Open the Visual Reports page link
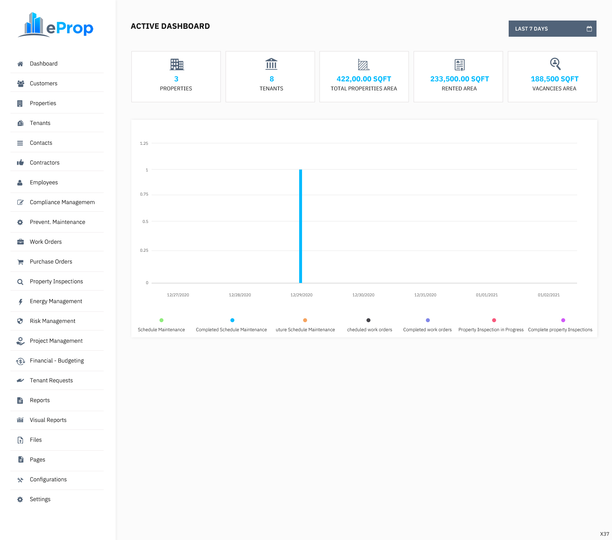The height and width of the screenshot is (540, 612). point(48,420)
